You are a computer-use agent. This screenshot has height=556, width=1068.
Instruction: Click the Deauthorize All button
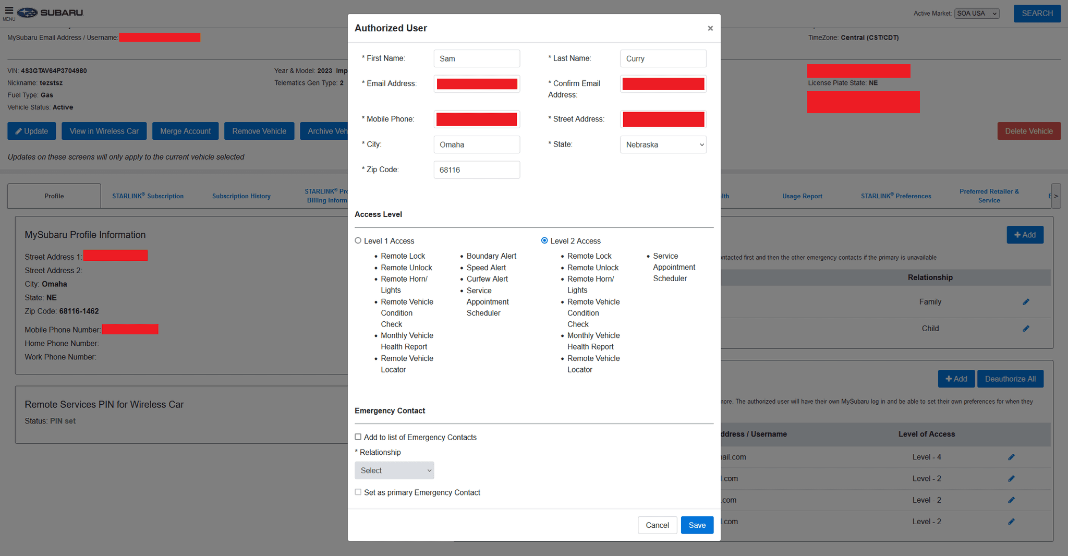coord(1010,379)
